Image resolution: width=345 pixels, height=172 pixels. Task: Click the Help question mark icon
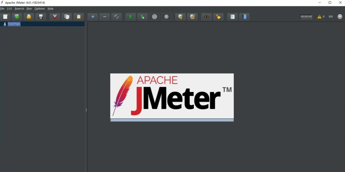tap(244, 17)
